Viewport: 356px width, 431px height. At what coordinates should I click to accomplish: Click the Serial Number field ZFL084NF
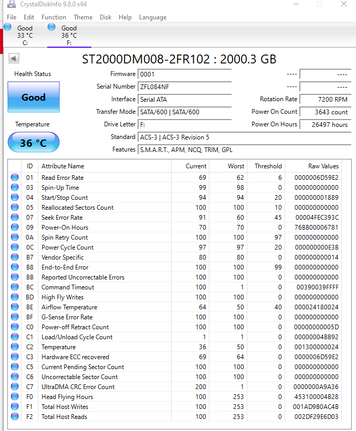(x=184, y=87)
